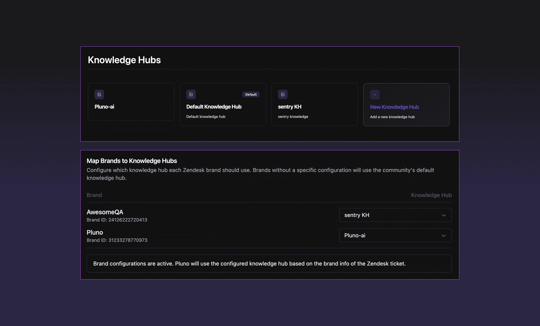
Task: Click the Knowledge Hubs section heading
Action: [124, 60]
